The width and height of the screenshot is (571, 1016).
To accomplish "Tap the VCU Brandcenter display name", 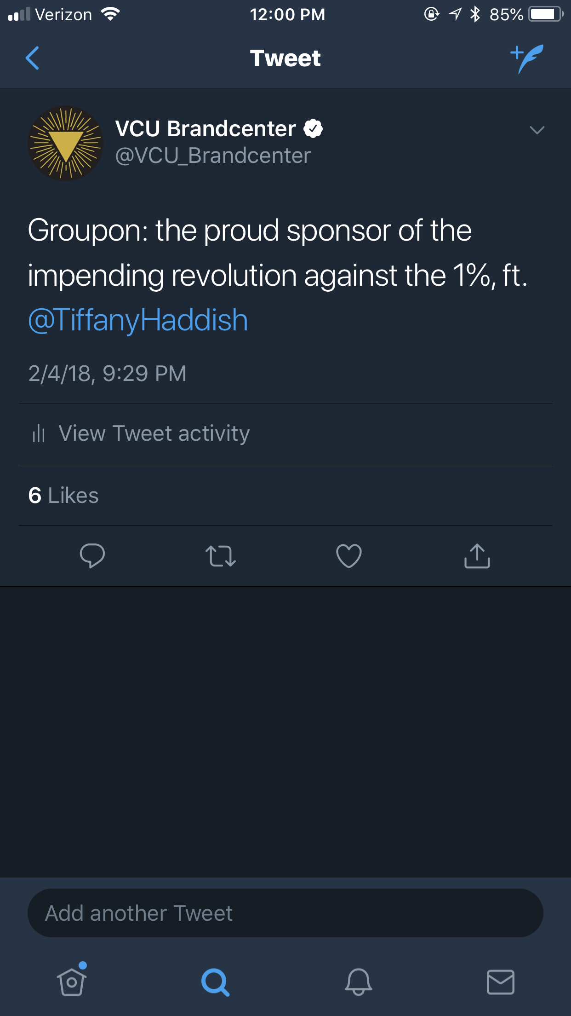I will coord(205,128).
